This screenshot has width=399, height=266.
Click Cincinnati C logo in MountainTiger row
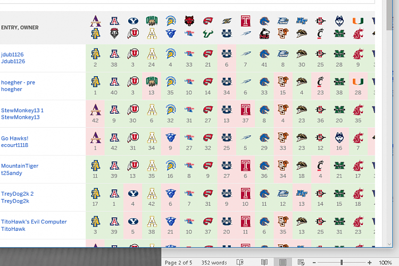coord(320,165)
